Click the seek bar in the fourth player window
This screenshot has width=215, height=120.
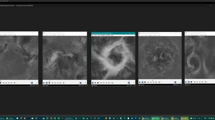pos(160,80)
